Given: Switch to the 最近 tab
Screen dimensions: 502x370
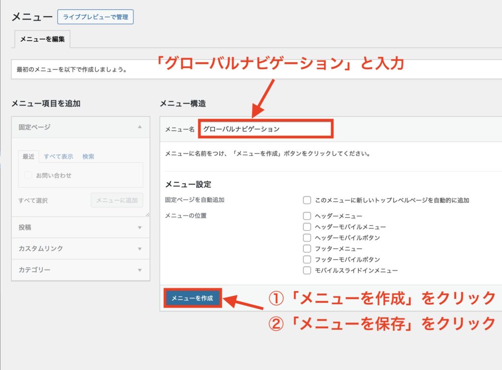Looking at the screenshot, I should pos(28,156).
